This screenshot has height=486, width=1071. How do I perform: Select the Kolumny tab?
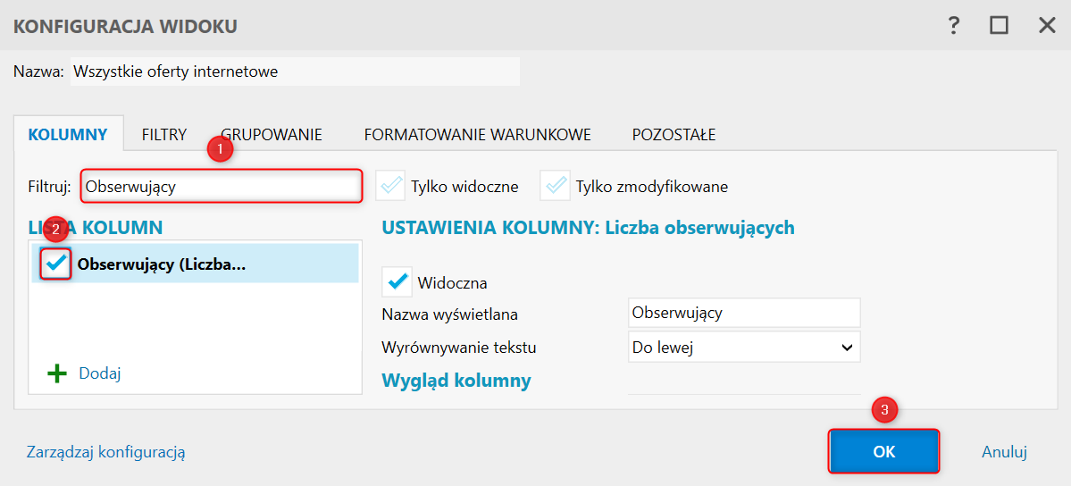68,135
